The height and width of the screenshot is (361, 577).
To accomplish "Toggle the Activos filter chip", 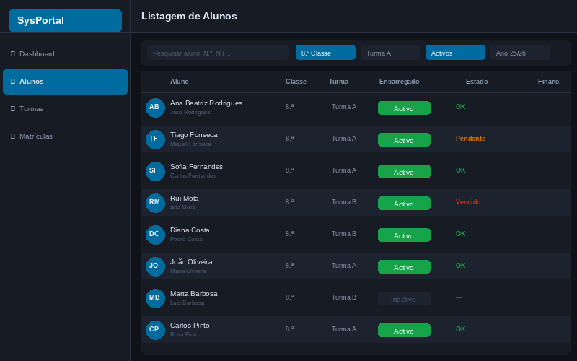I will click(x=455, y=53).
